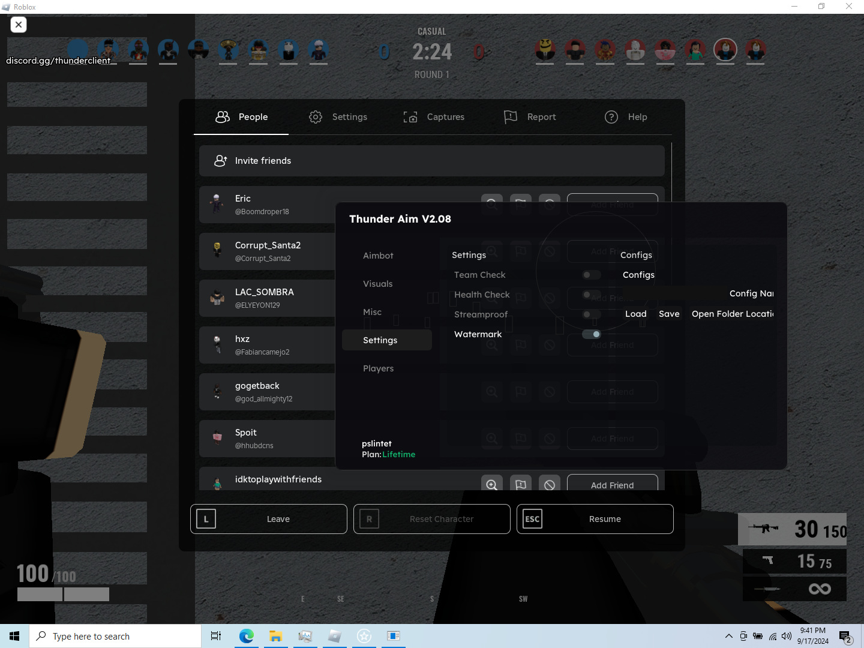Toggle Health Check switch
The height and width of the screenshot is (648, 864).
point(592,295)
